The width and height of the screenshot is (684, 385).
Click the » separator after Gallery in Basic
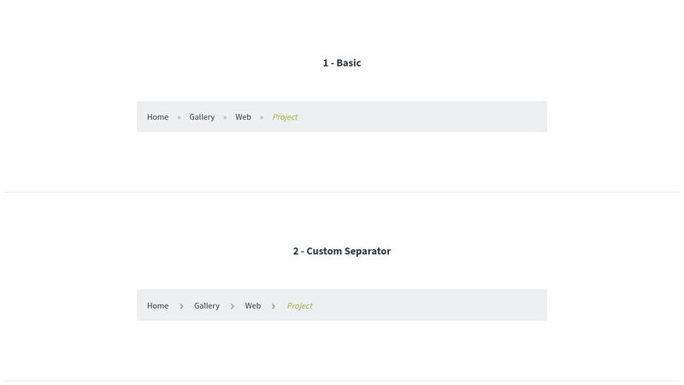point(225,117)
